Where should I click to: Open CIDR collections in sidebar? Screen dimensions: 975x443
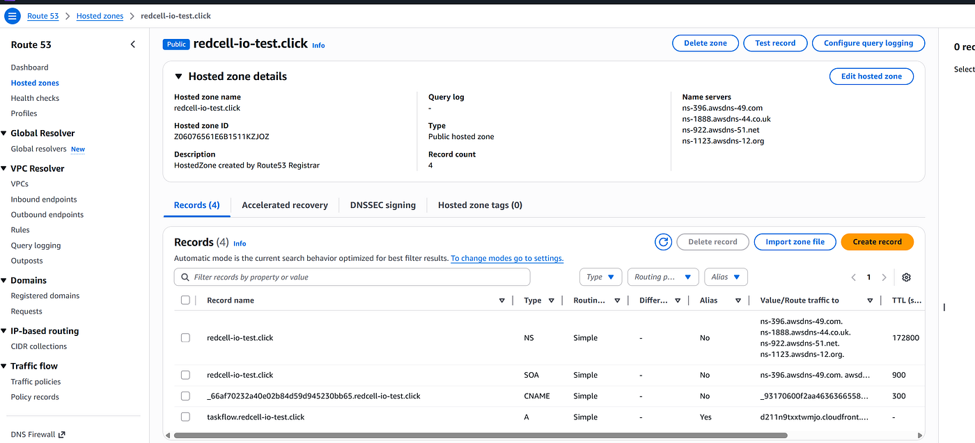pos(39,346)
